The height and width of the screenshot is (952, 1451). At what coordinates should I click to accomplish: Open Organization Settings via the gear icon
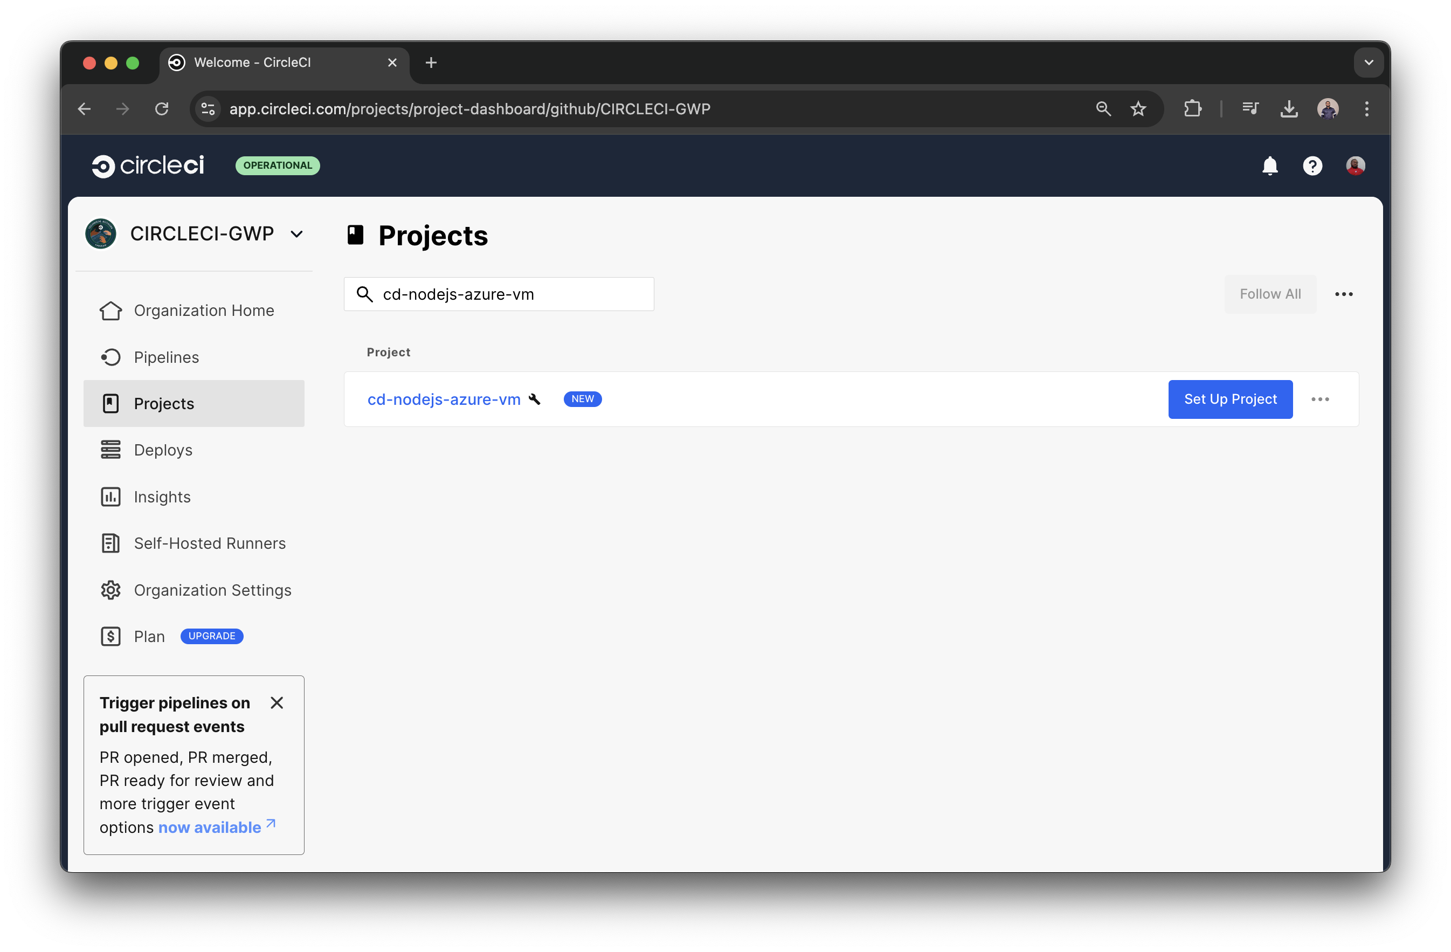coord(110,590)
